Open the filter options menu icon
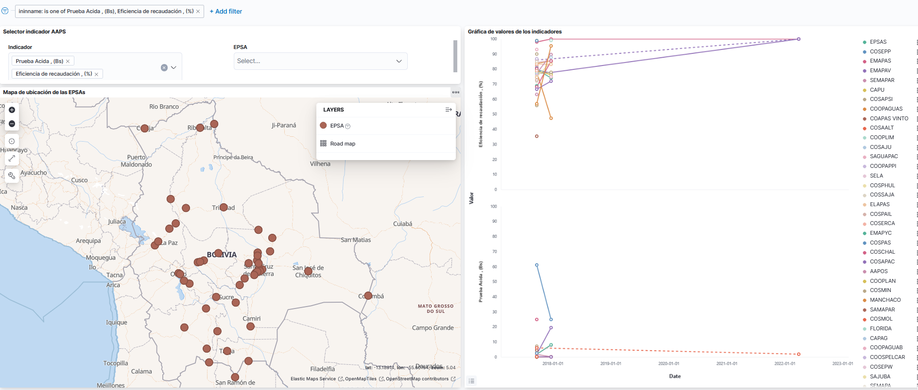 5,11
